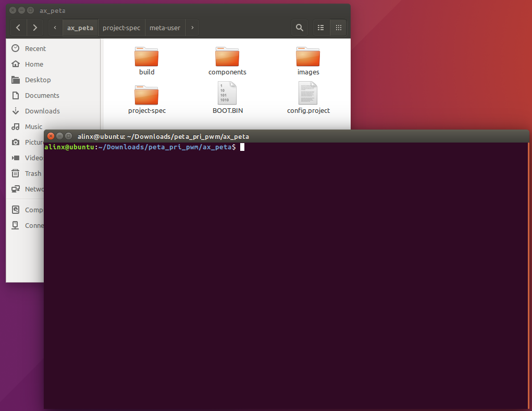The height and width of the screenshot is (411, 532).
Task: Switch to grid icon view
Action: coord(338,28)
